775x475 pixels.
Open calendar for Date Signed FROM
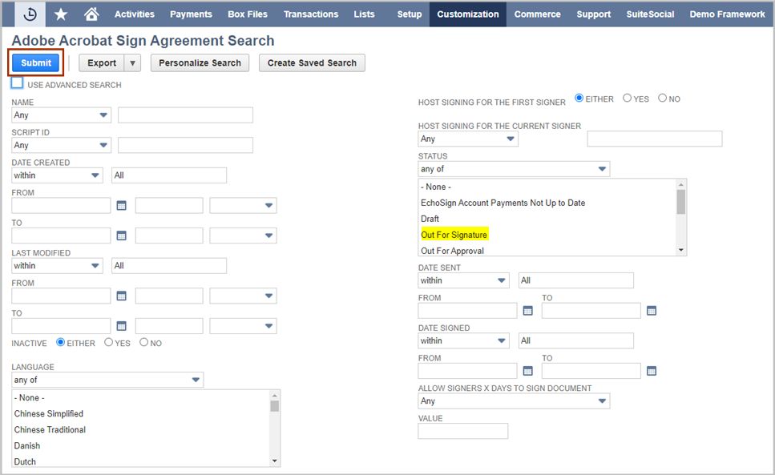[528, 371]
